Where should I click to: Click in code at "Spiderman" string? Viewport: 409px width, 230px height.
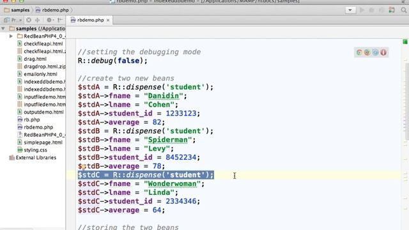(x=167, y=139)
